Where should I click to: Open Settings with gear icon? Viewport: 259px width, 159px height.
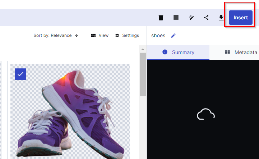[127, 35]
